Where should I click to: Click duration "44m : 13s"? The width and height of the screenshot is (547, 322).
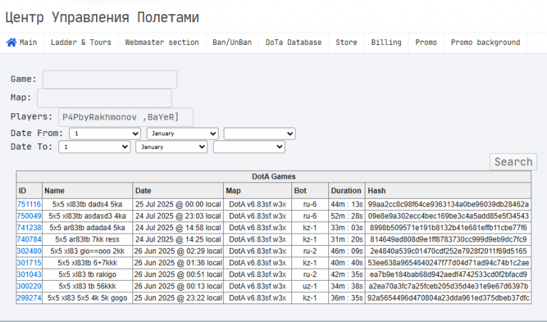pos(347,204)
